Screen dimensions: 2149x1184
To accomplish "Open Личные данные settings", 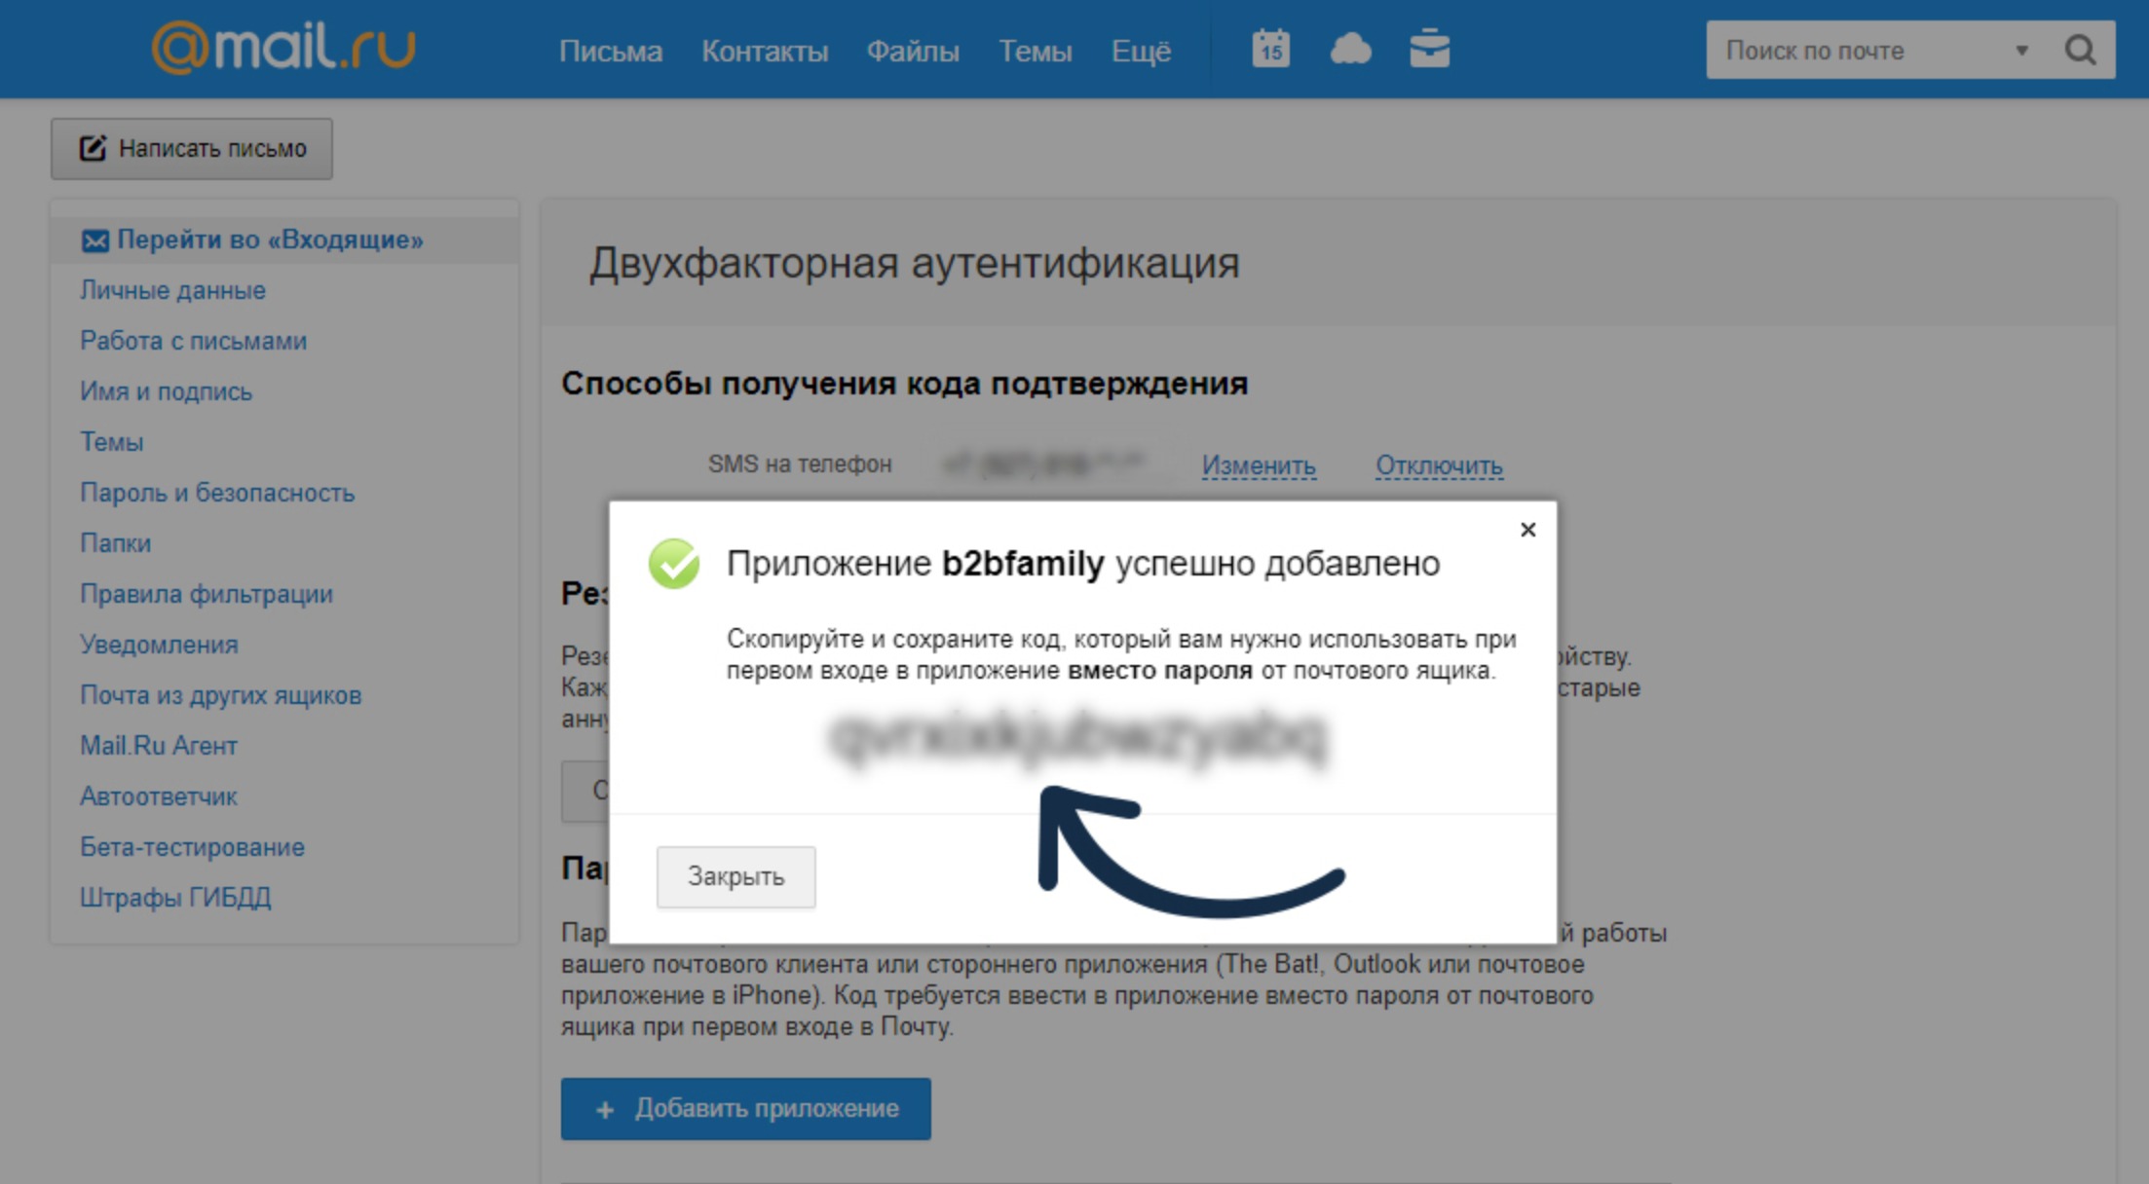I will pos(172,290).
